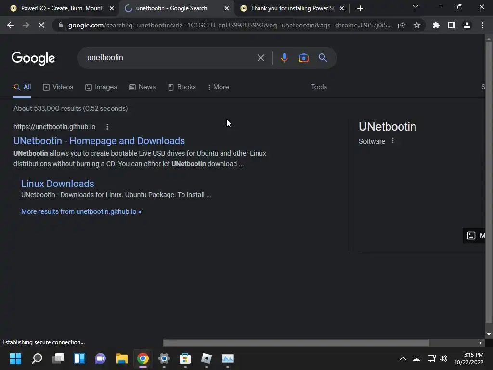Expand the More search filters
The image size is (493, 370).
point(218,87)
